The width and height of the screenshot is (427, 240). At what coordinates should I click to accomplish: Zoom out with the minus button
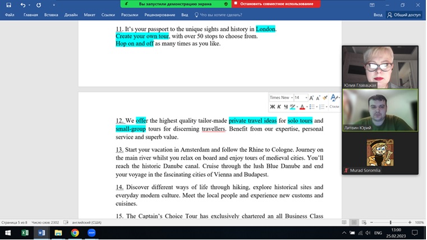pyautogui.click(x=371, y=222)
